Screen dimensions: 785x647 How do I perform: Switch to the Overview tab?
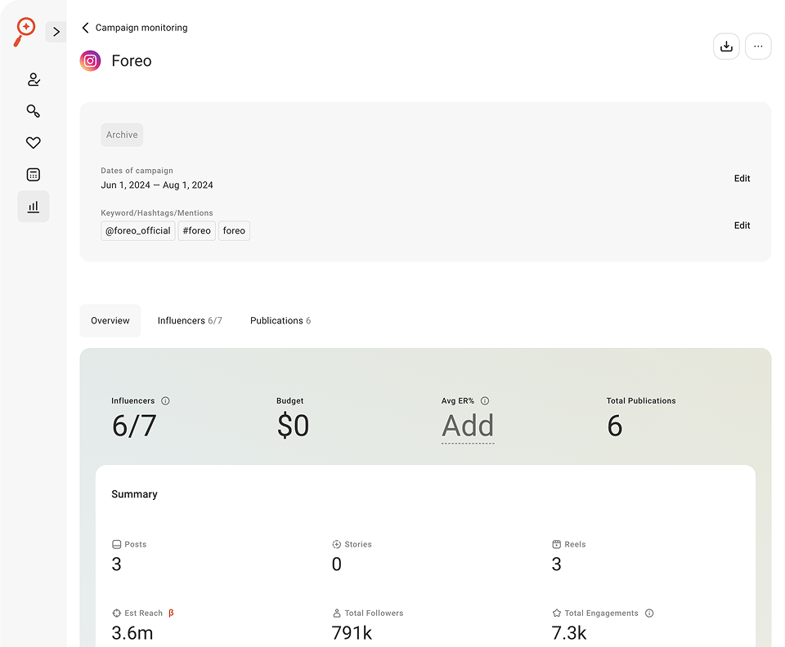110,321
